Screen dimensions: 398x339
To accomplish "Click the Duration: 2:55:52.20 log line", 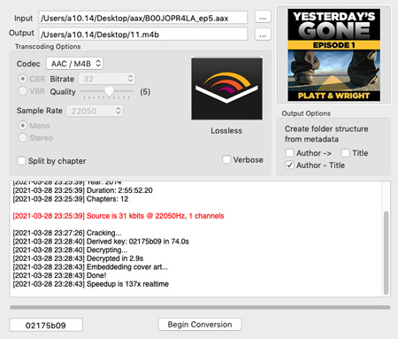I will point(82,190).
